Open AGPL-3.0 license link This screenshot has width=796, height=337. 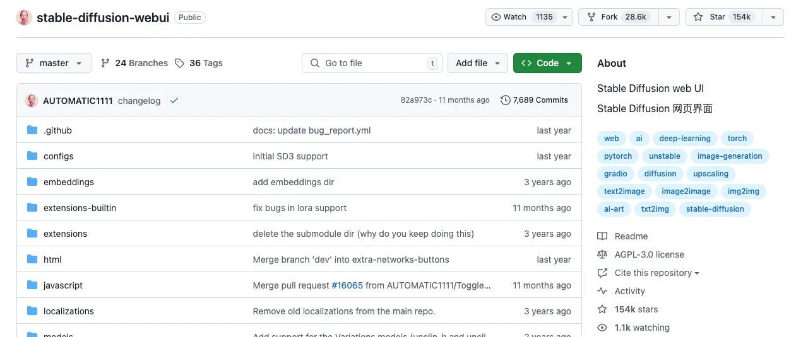[x=650, y=254]
